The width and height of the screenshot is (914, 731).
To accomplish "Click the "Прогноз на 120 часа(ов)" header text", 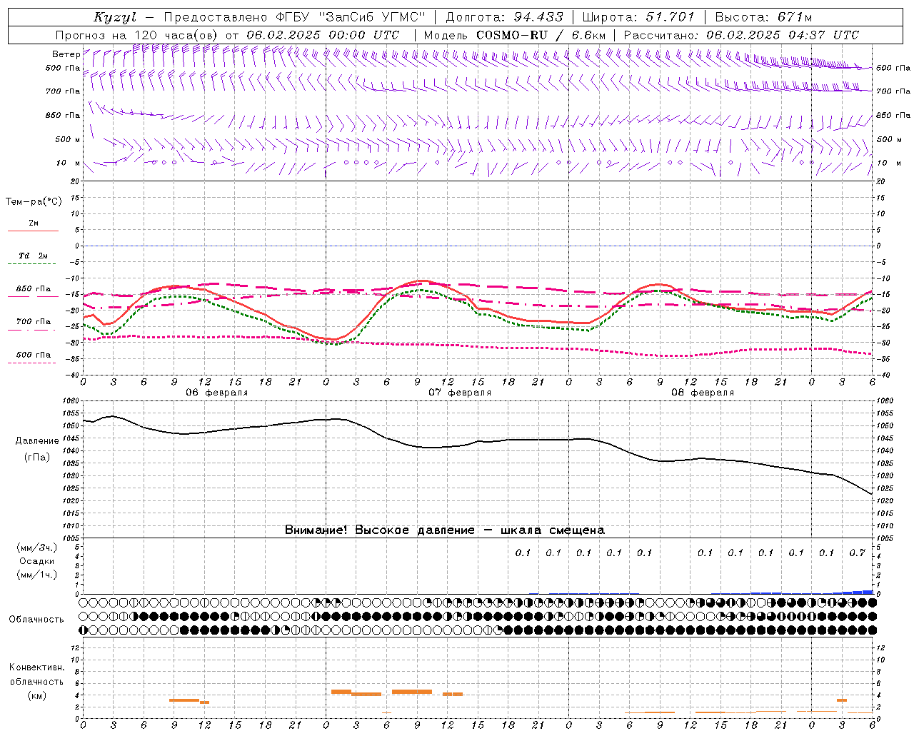I will point(138,35).
